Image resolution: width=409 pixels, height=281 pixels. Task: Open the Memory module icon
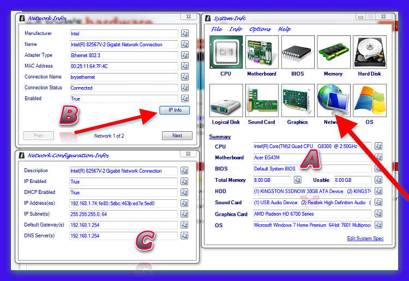334,52
